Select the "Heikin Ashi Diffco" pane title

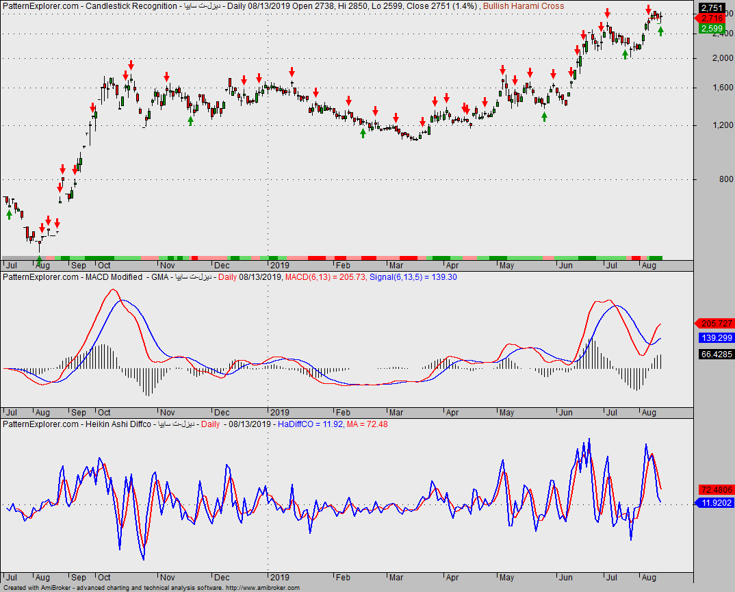coord(118,424)
